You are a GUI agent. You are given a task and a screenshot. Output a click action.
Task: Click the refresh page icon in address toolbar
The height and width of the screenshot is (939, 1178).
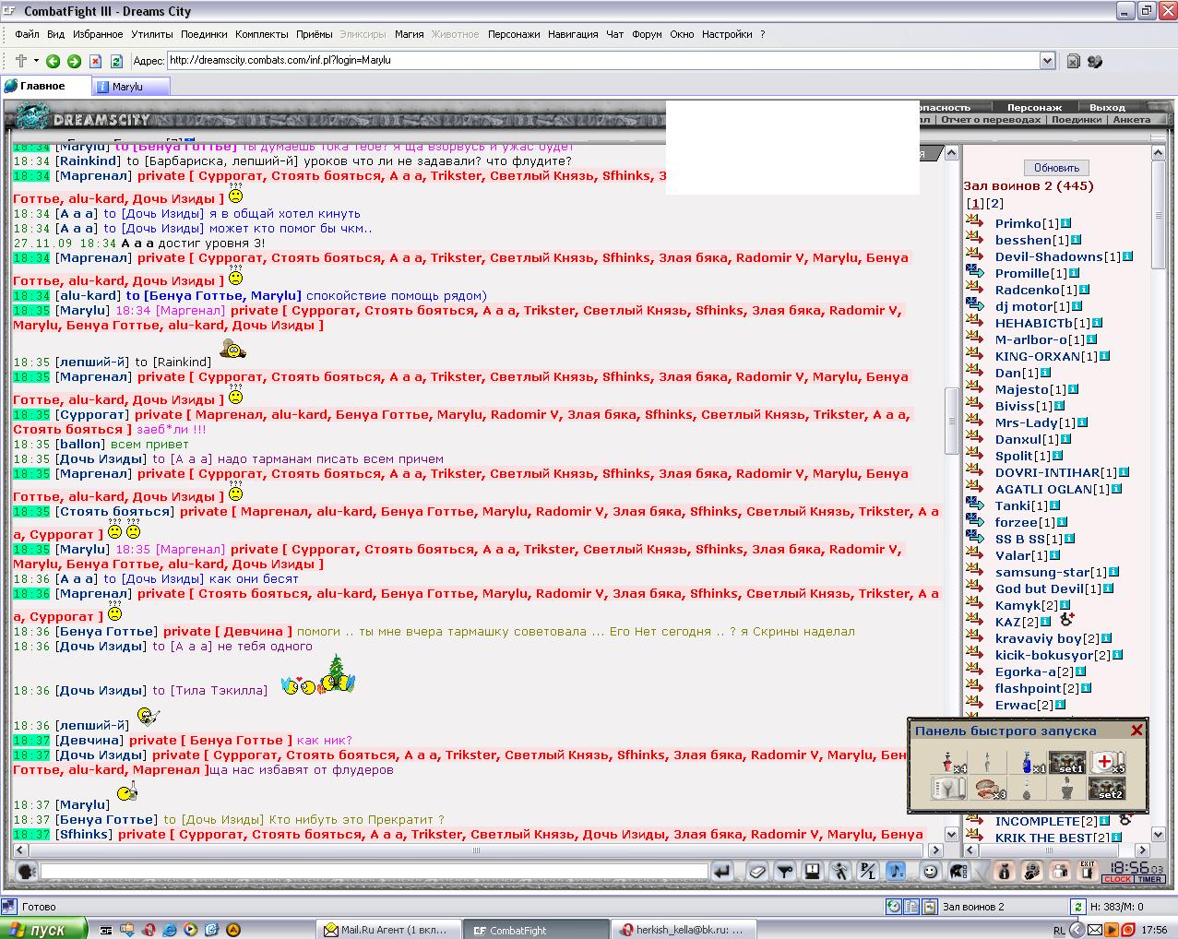116,61
